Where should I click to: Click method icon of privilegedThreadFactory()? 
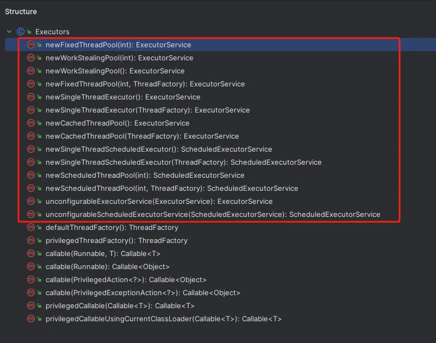click(31, 241)
